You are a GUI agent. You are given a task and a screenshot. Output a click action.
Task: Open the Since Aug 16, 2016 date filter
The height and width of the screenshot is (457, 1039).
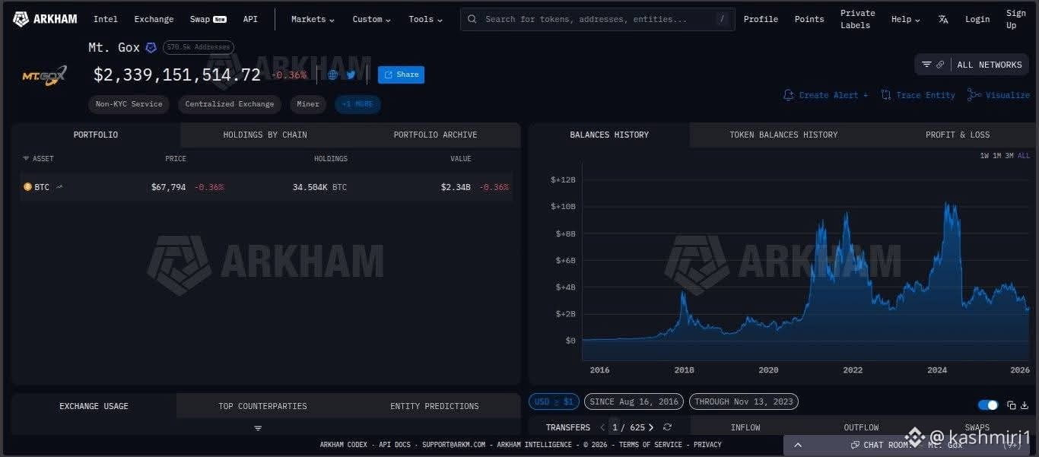634,401
